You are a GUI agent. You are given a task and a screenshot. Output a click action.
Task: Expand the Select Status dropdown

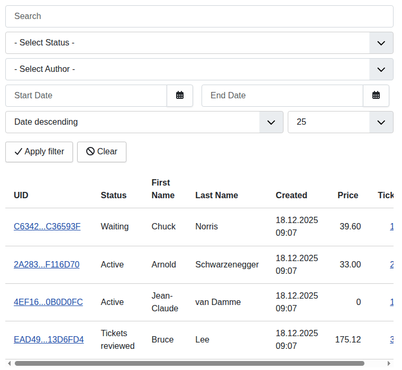click(x=381, y=43)
